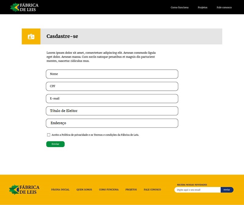Click the footer Como Funciona link

click(109, 190)
